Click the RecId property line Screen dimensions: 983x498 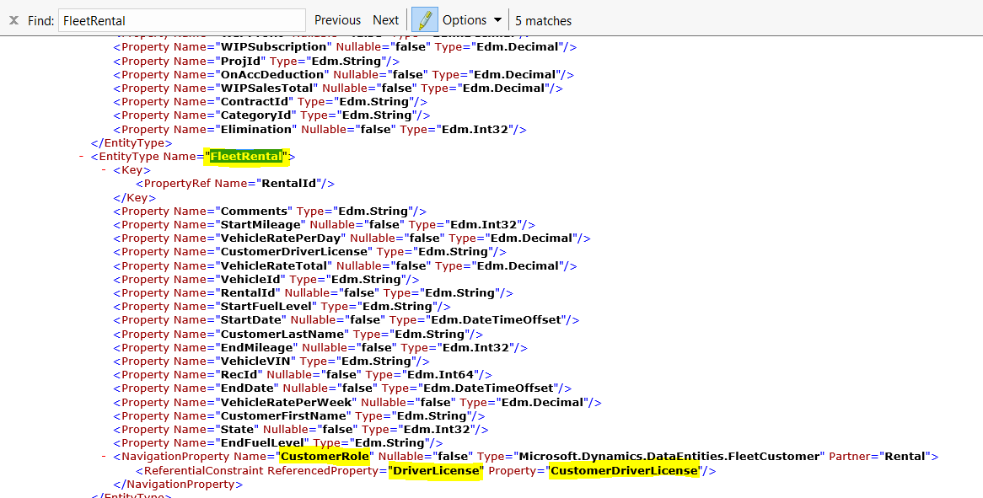click(x=302, y=375)
